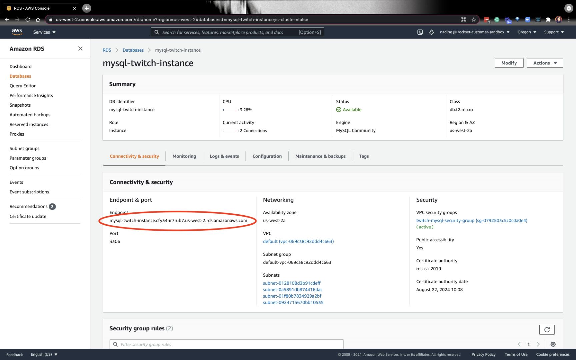
Task: Open the account dropdown for nadine
Action: (475, 32)
